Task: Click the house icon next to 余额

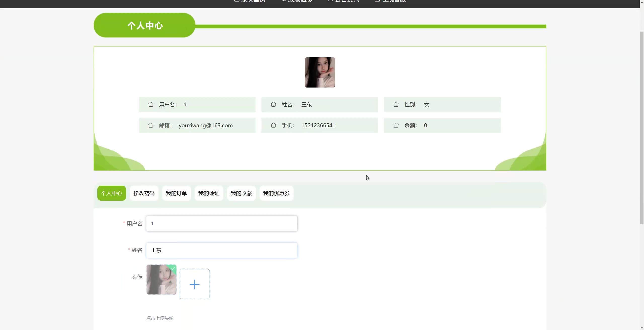Action: (x=396, y=125)
